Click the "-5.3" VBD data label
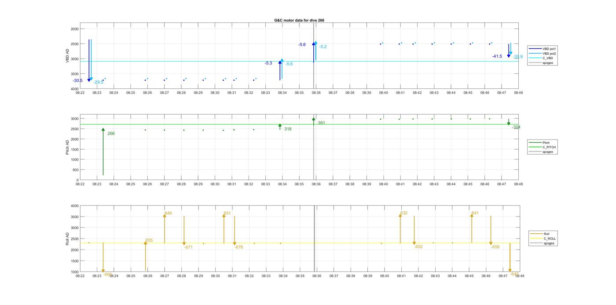The image size is (616, 305). (x=268, y=63)
